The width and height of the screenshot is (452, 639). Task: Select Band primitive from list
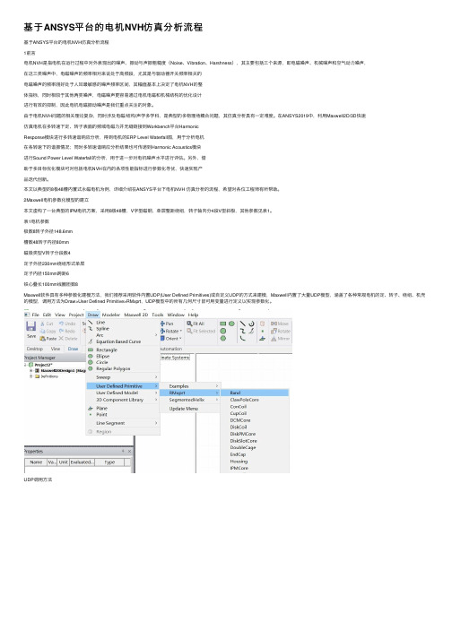255,393
